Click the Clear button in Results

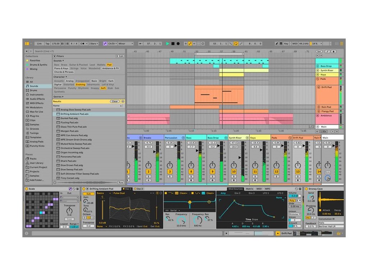[115, 101]
